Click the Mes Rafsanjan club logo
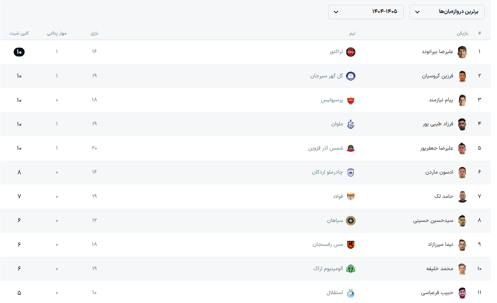The image size is (497, 303). (351, 245)
